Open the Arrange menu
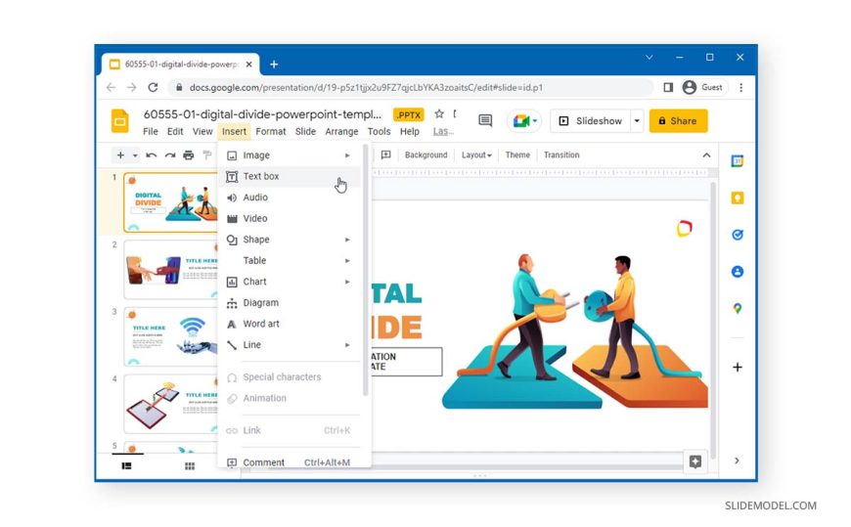The width and height of the screenshot is (851, 527). click(341, 131)
